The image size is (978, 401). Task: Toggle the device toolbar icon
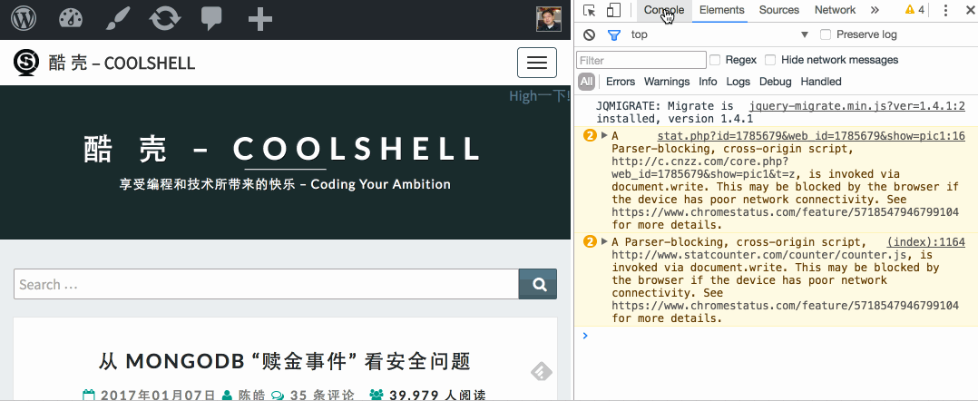(613, 10)
